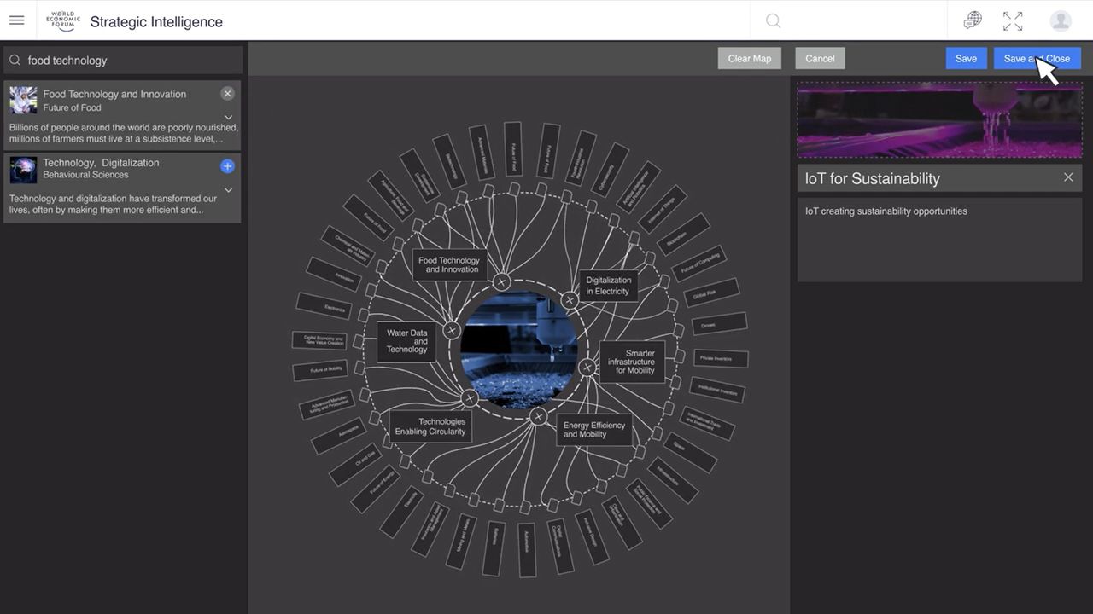Open the globe language selector
This screenshot has width=1093, height=614.
click(973, 21)
